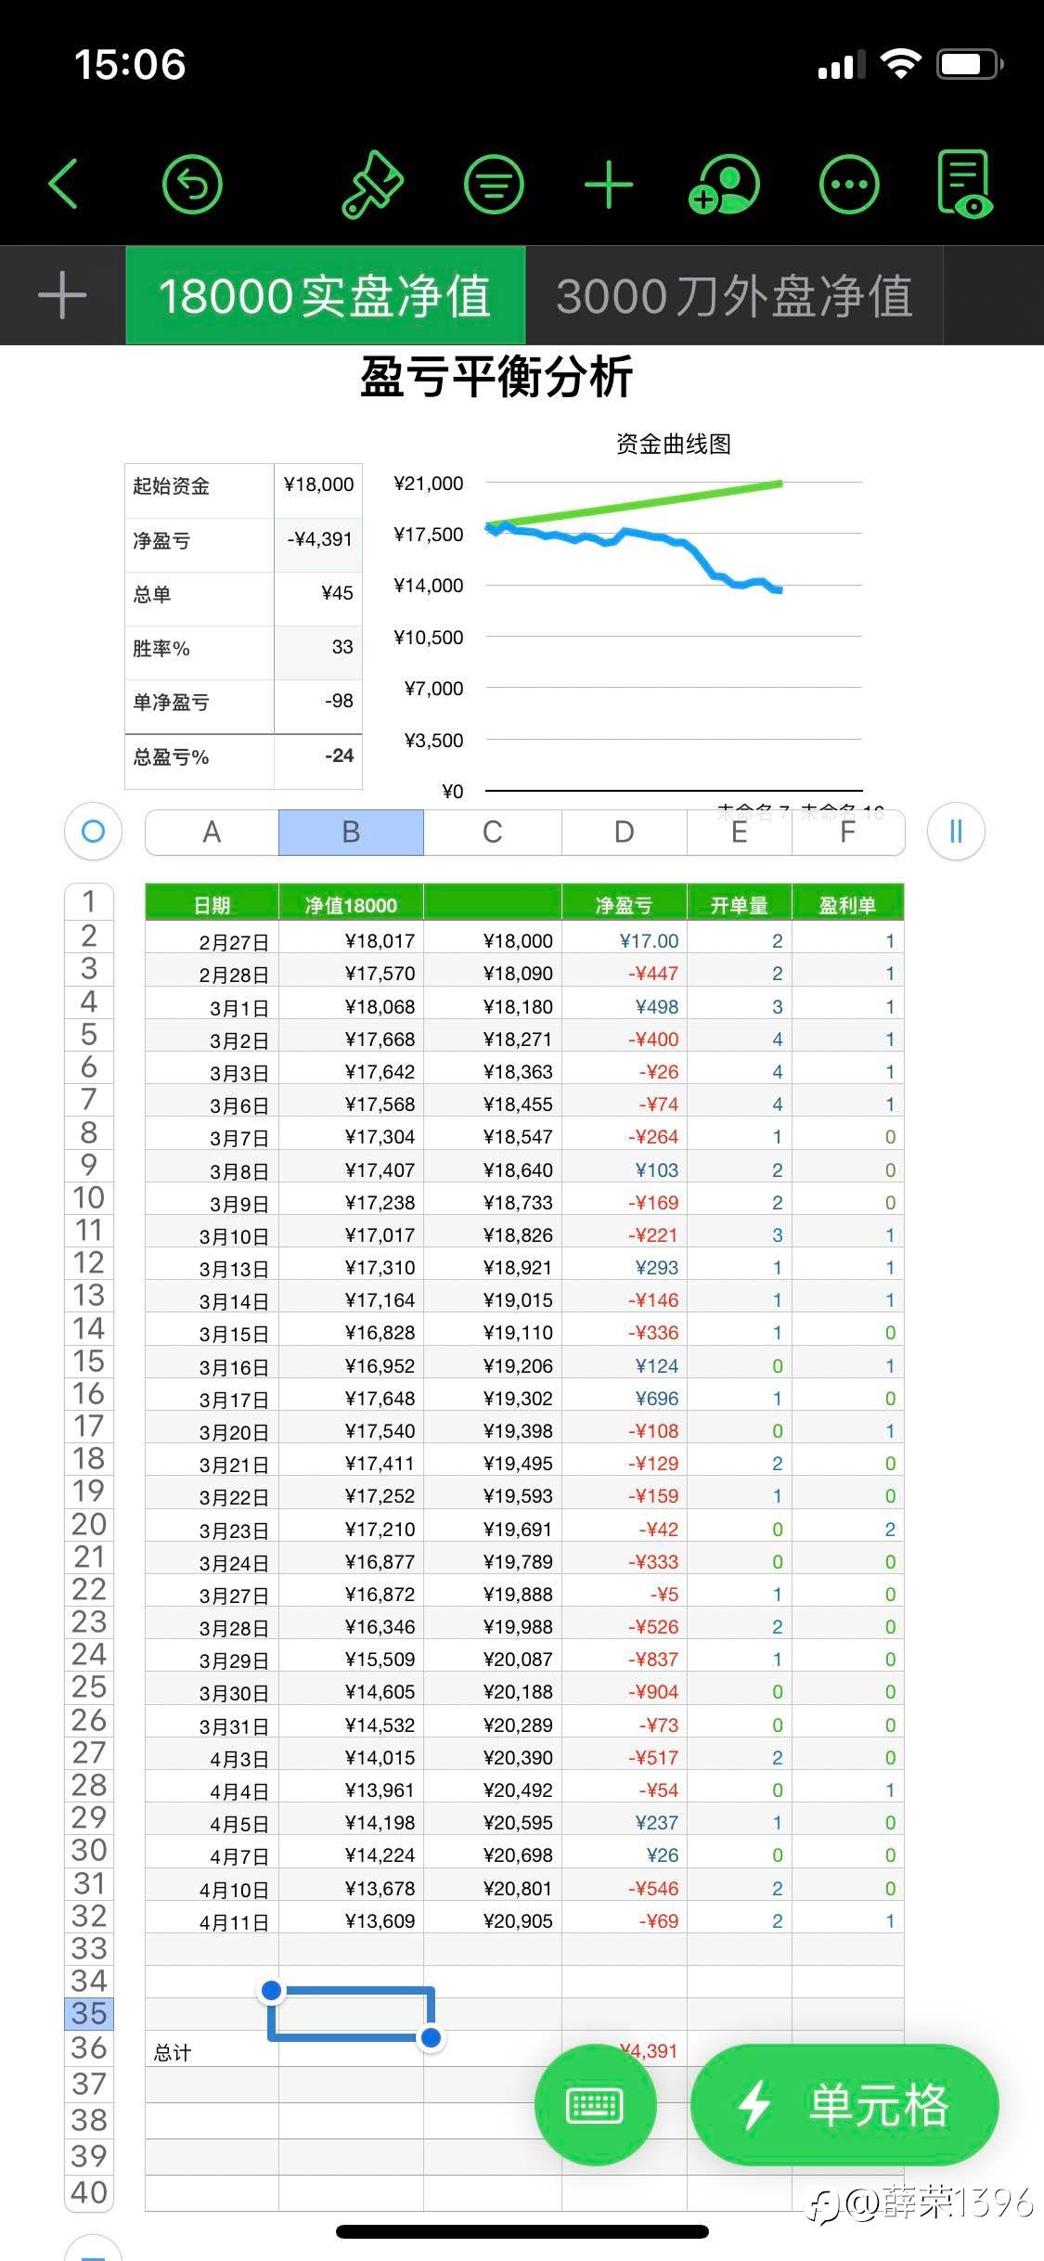Viewport: 1044px width, 2261px height.
Task: Show the keyboard with green button
Action: [595, 2105]
